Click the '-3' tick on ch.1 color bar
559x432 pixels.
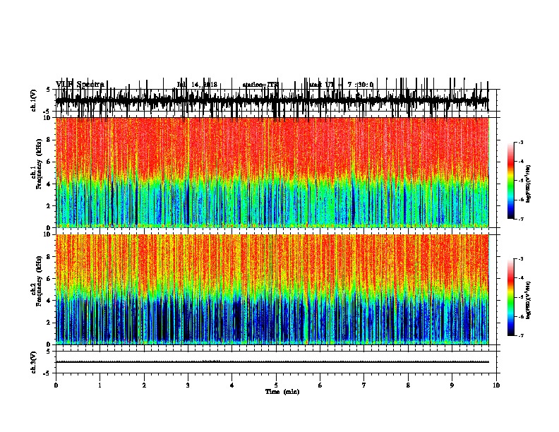520,143
